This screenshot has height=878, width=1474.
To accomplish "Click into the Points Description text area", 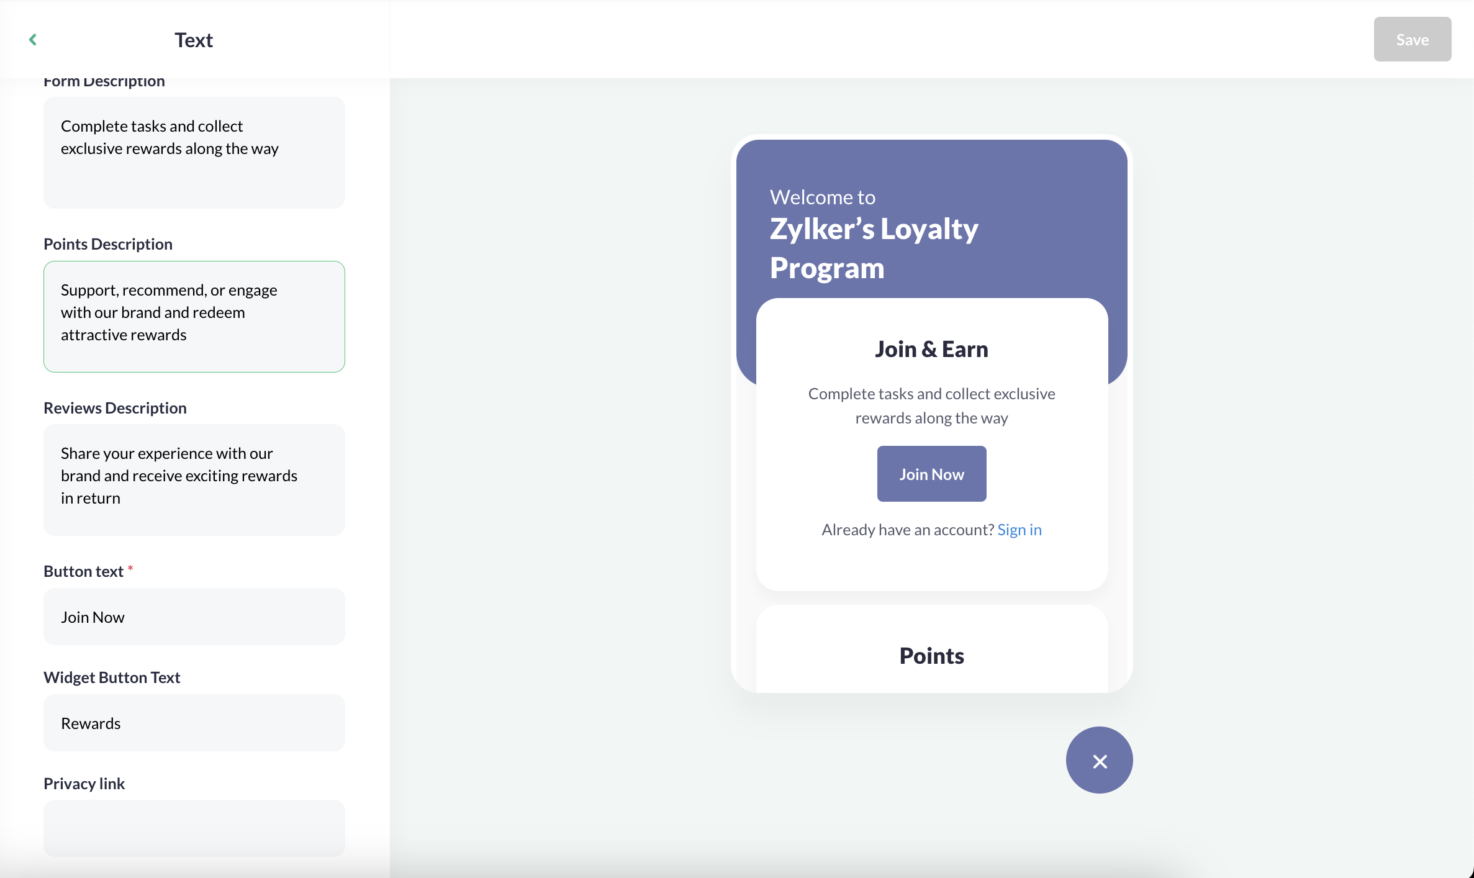I will (x=194, y=317).
